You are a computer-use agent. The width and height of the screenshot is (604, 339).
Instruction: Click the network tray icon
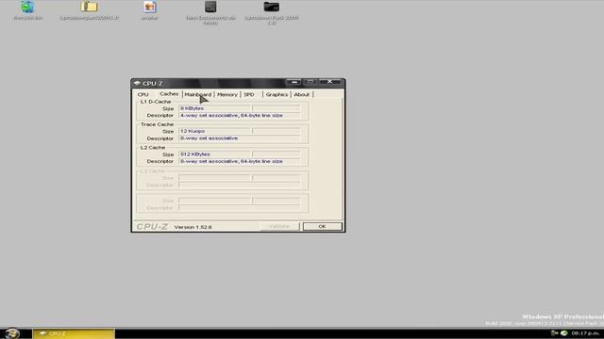[x=555, y=333]
